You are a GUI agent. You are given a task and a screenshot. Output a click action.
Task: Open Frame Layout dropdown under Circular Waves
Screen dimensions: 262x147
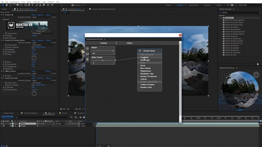[x=44, y=45]
